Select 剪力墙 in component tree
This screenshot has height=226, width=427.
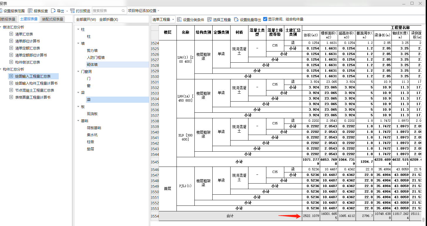[92, 51]
